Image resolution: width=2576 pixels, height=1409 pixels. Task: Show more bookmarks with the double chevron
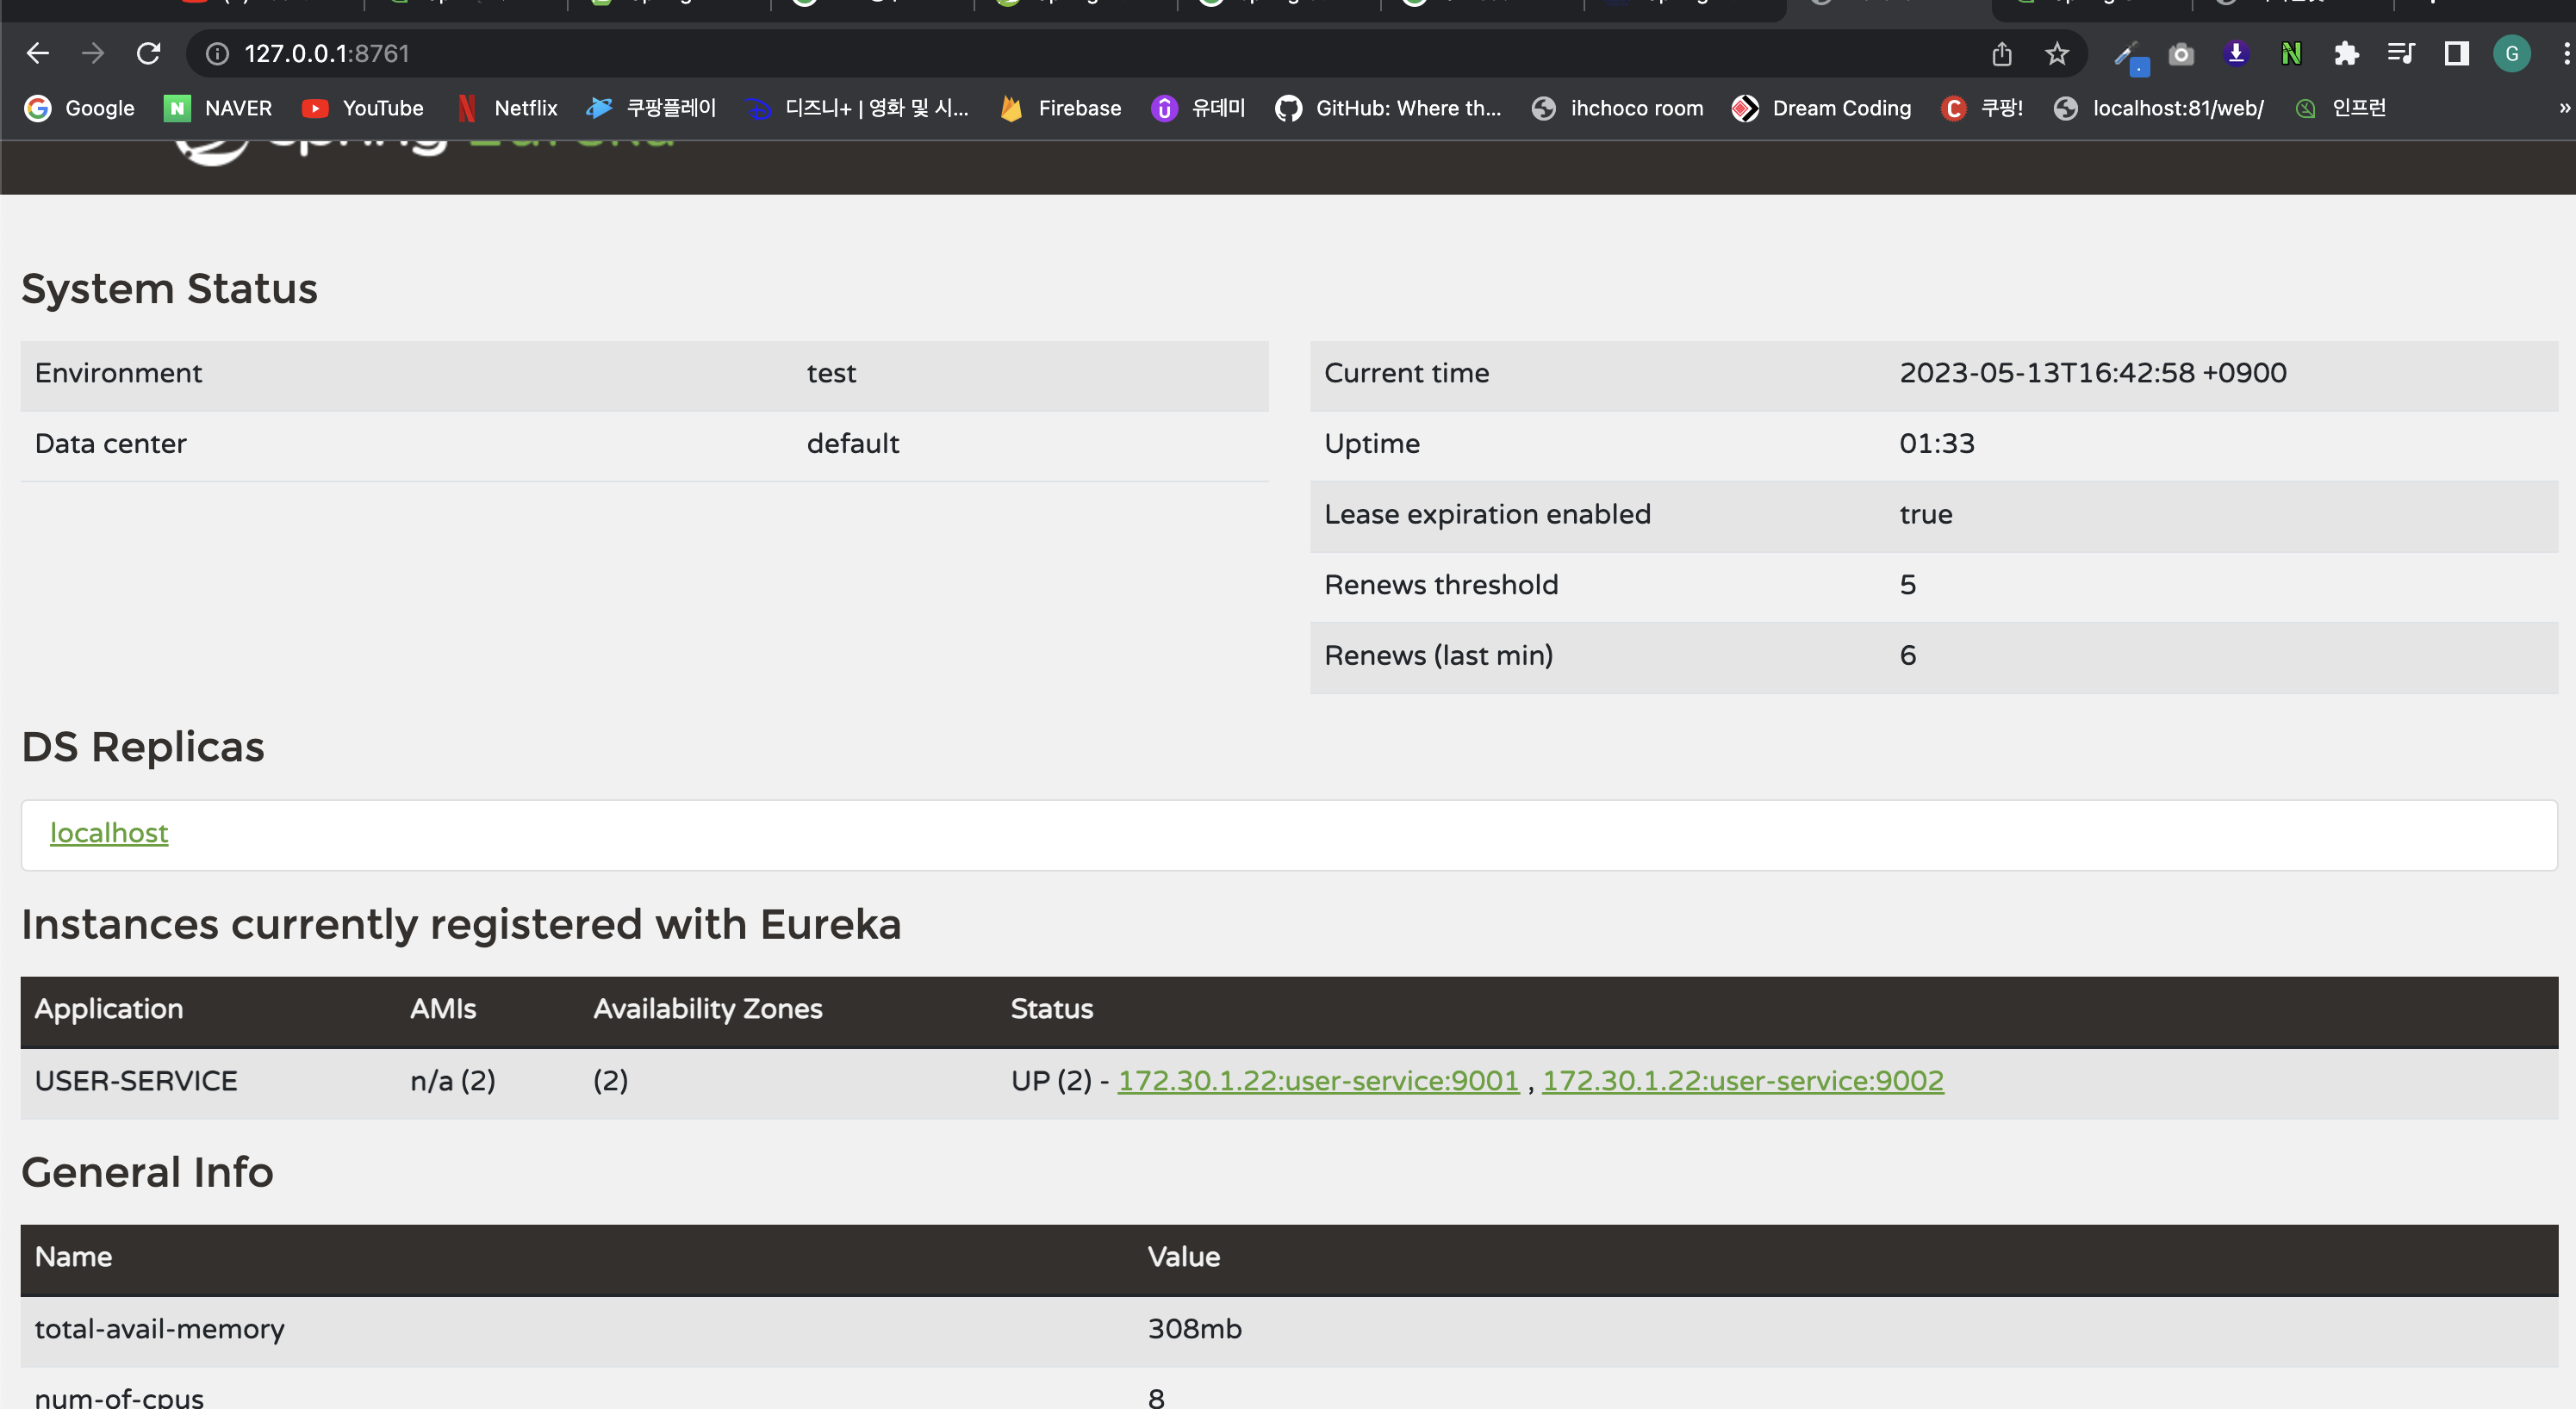pos(2565,108)
